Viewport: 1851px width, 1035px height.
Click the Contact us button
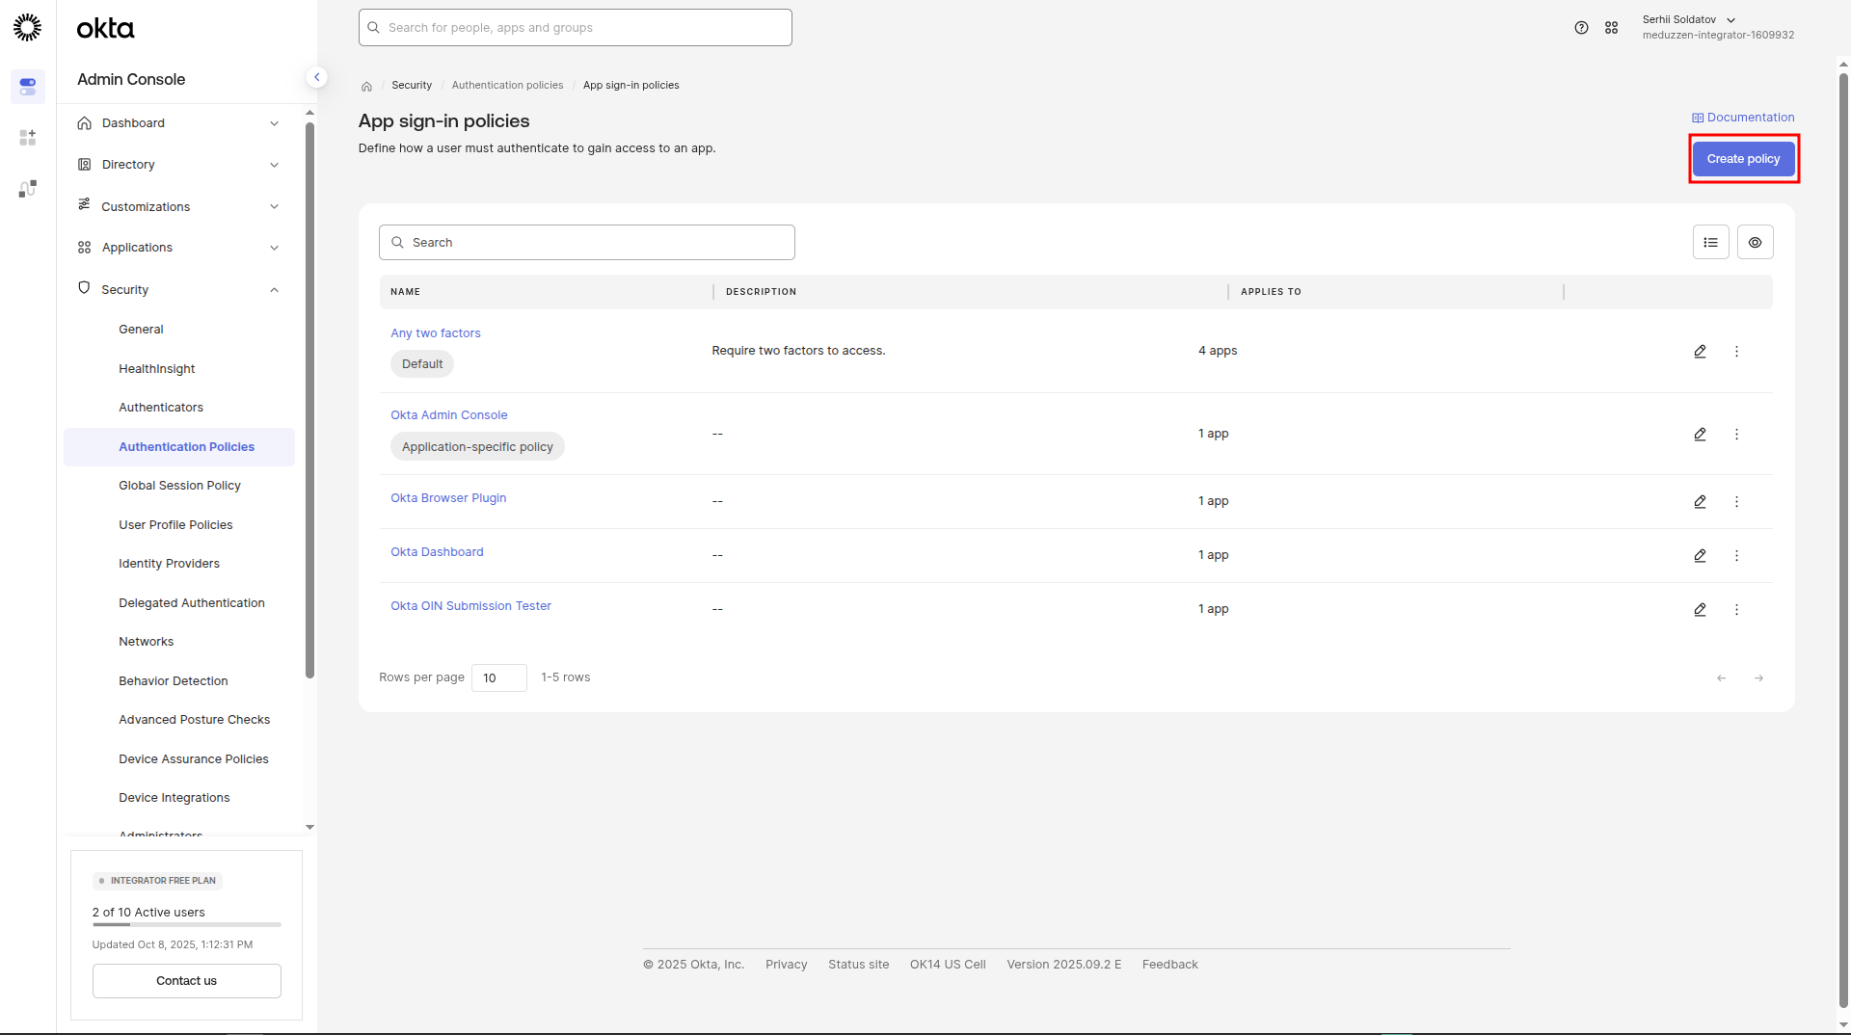187,981
